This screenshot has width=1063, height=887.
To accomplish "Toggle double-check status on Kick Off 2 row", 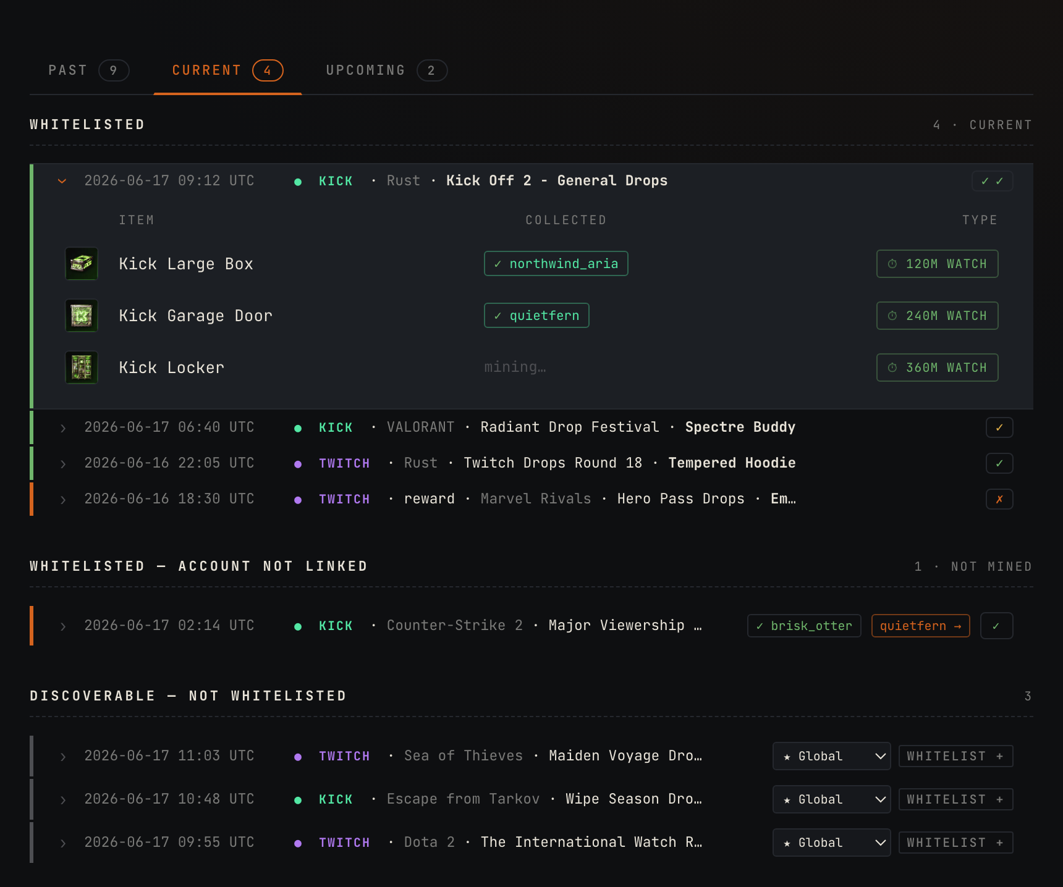I will pyautogui.click(x=992, y=181).
